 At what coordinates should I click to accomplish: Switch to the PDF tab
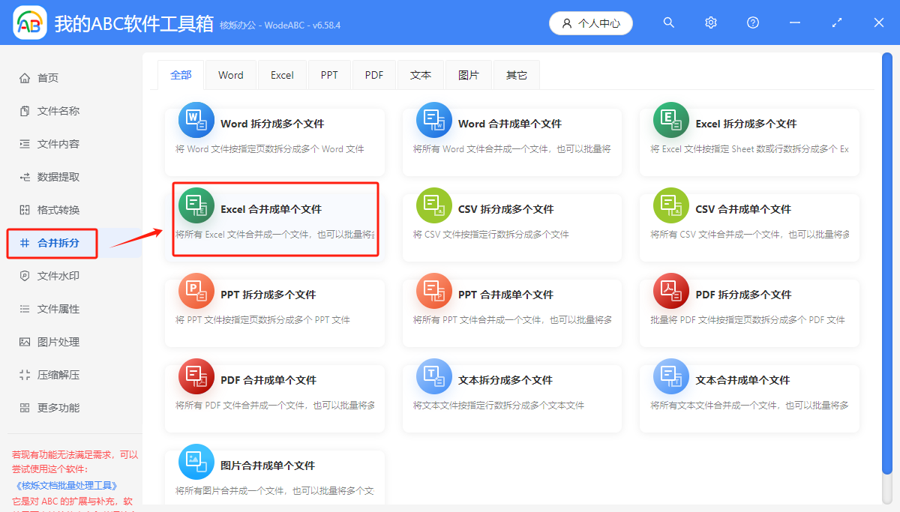click(373, 75)
